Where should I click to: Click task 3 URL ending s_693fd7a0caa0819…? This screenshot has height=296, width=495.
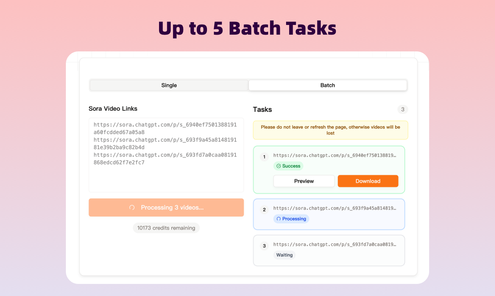pos(335,244)
